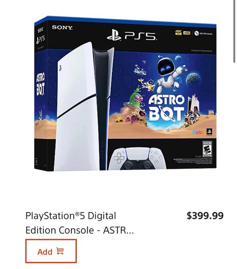
Task: Open the PlayStation®5 Digital Edition Console title link
Action: pos(79,223)
